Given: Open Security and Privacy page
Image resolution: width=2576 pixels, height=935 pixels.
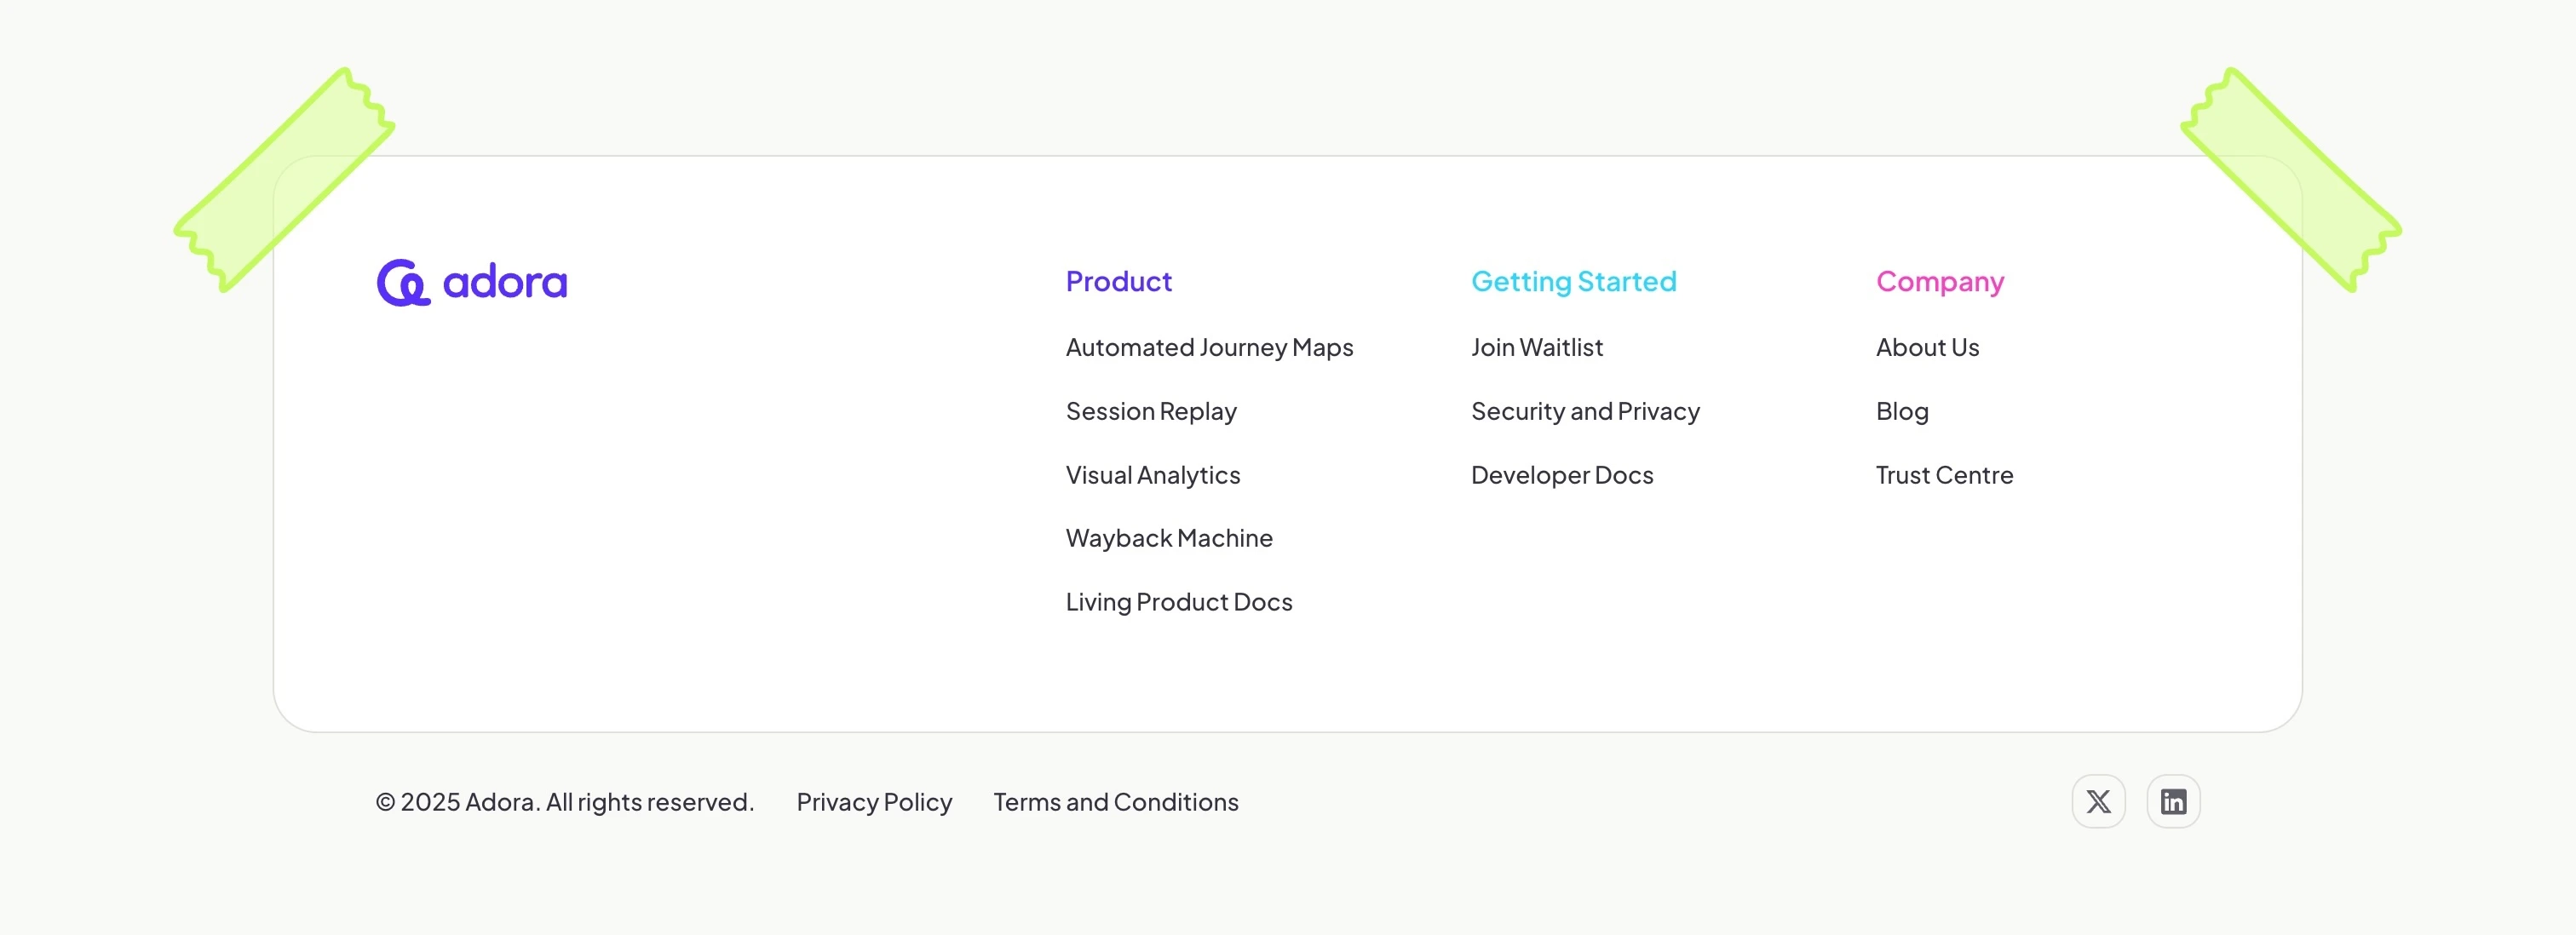Looking at the screenshot, I should (1584, 412).
